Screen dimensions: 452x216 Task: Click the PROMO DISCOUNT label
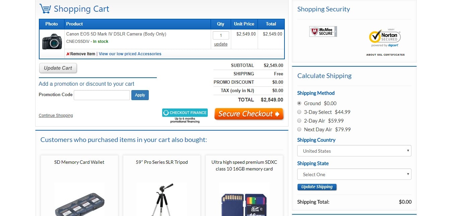click(234, 82)
